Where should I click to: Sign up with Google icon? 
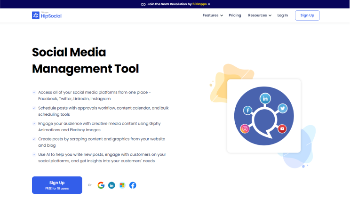101,185
